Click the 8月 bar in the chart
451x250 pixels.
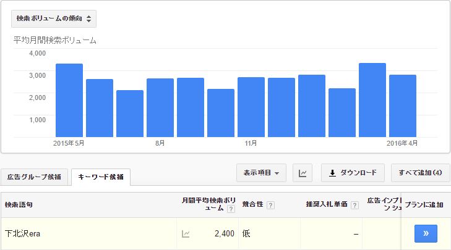160,107
